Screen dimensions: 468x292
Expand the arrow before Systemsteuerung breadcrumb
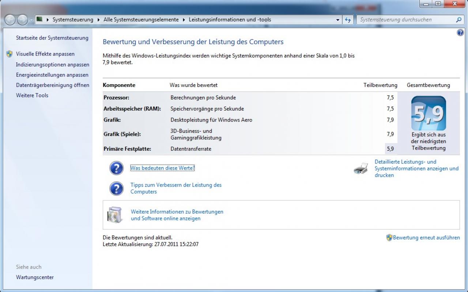point(48,20)
